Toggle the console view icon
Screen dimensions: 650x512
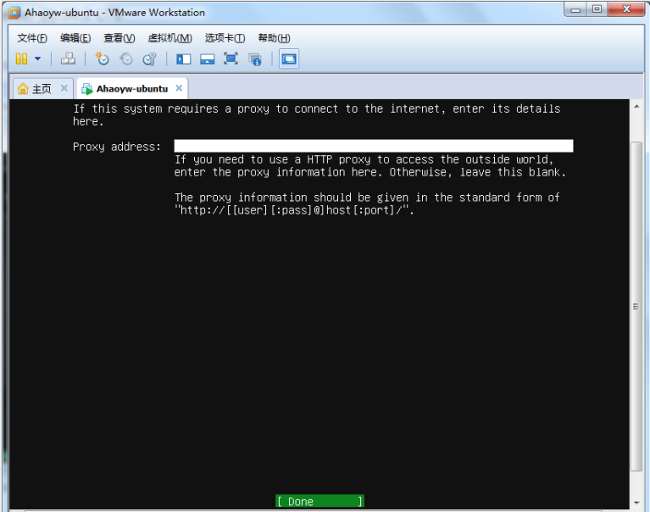289,58
